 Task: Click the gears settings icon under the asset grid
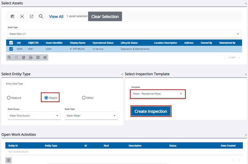tap(45, 57)
